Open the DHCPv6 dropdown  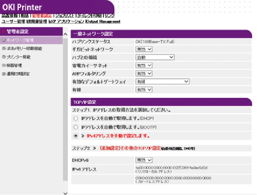[144, 160]
